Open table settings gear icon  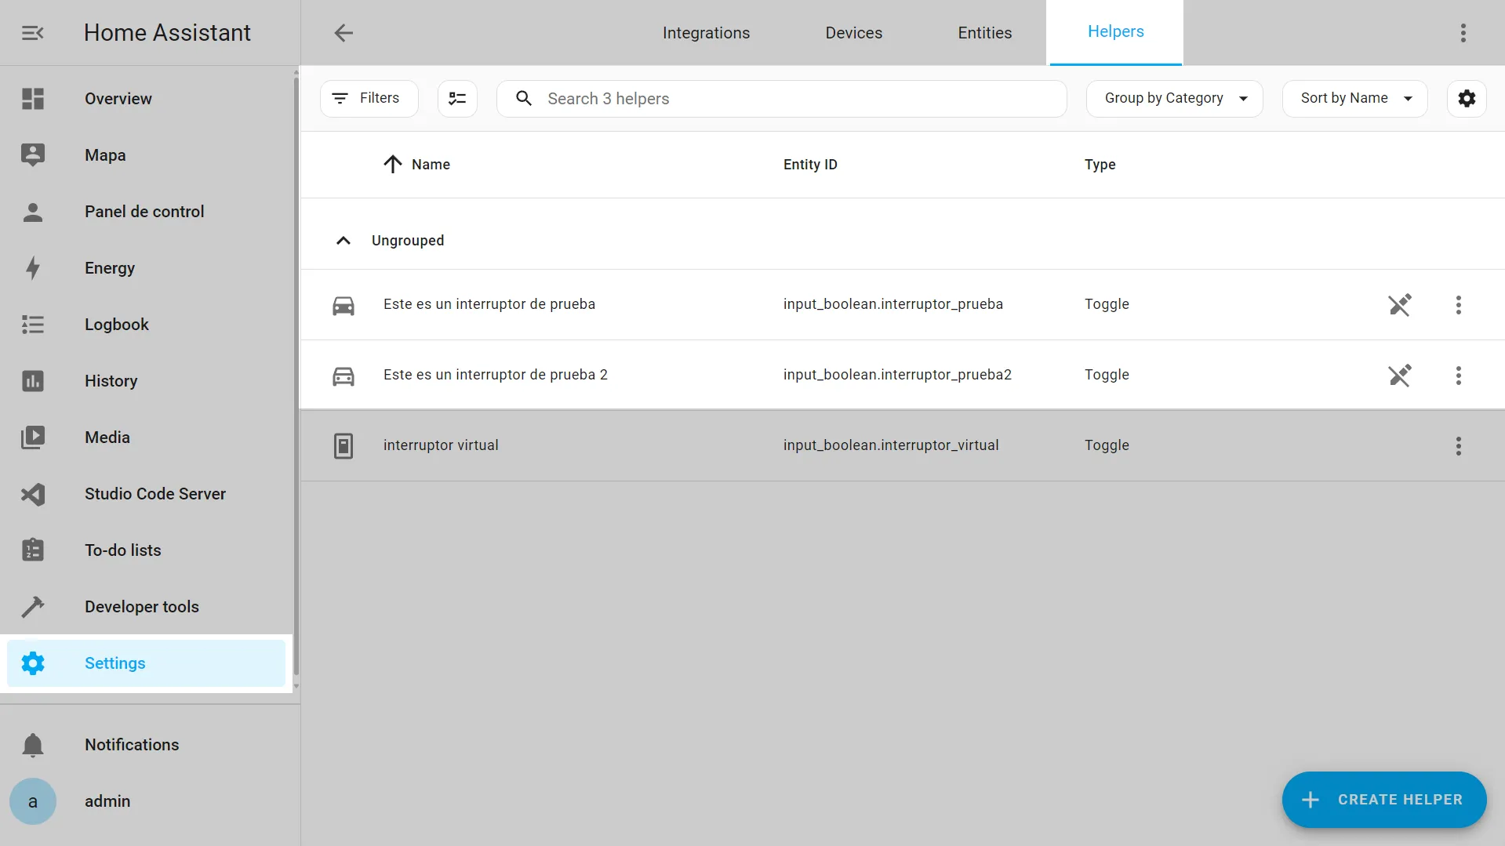click(1467, 99)
